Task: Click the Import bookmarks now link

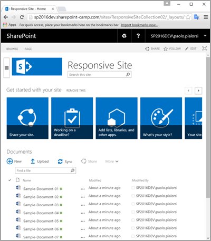Action: coord(139,25)
